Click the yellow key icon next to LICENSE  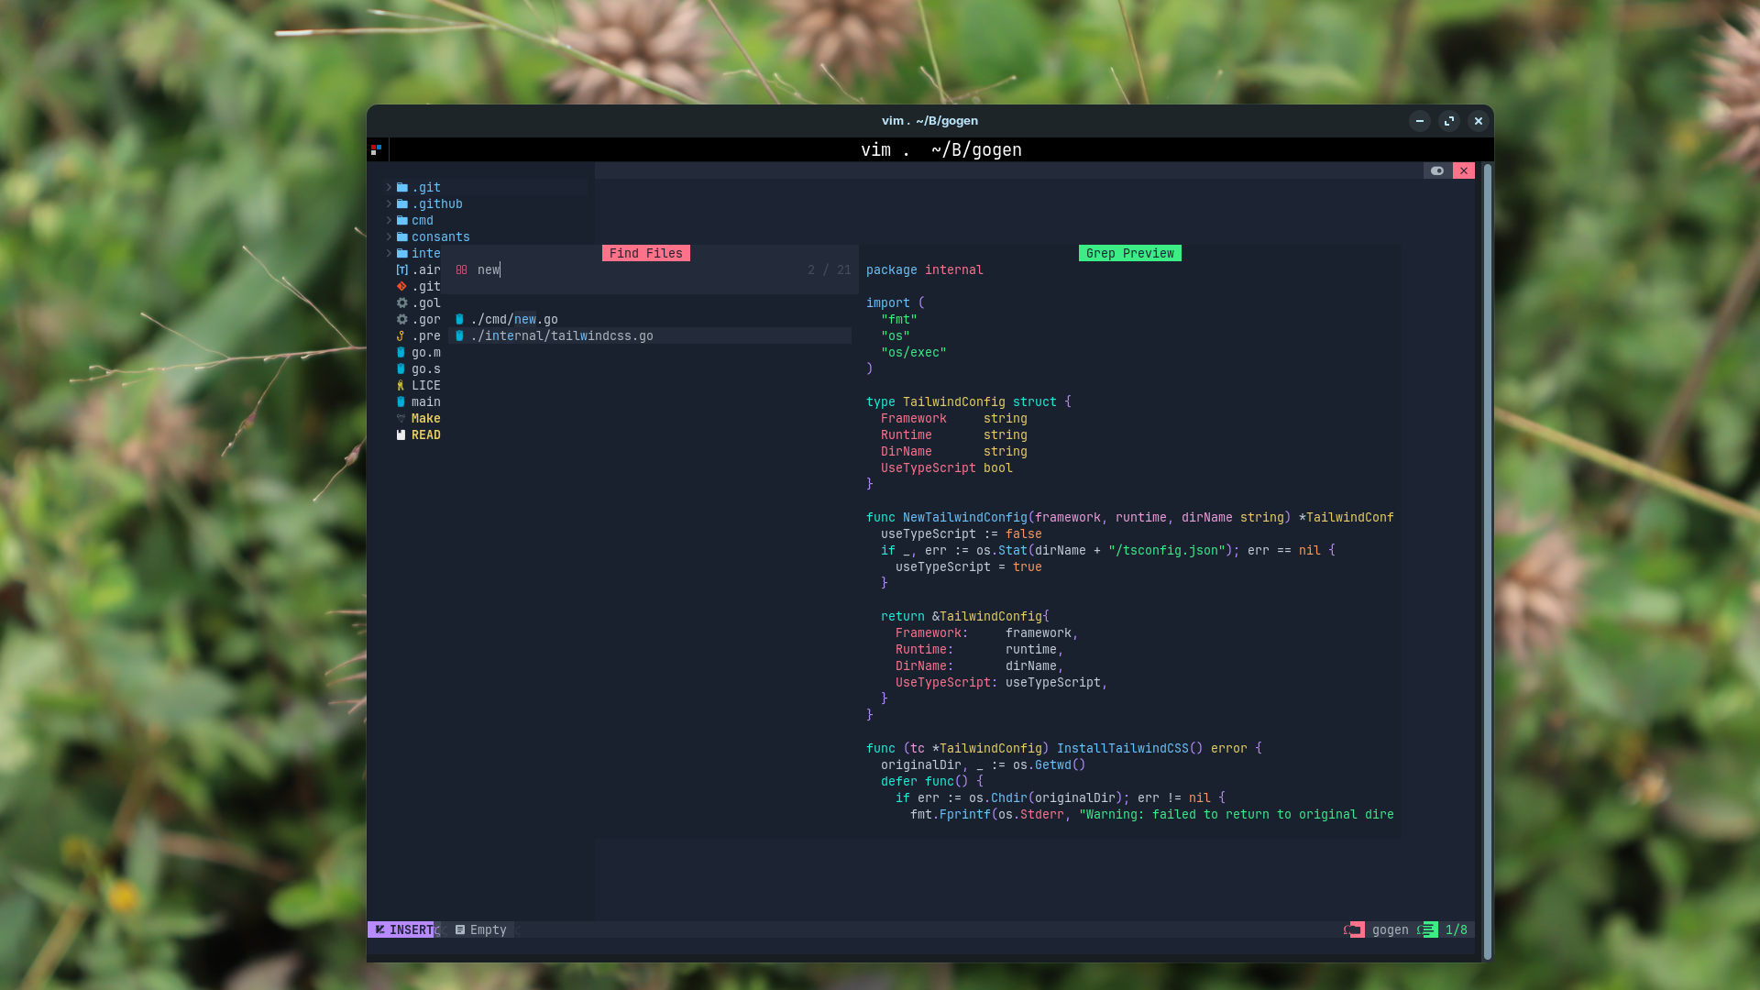pos(401,385)
